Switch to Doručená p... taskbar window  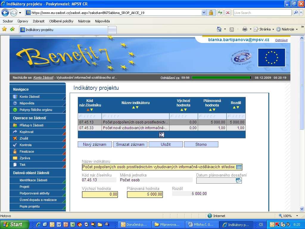point(134,225)
